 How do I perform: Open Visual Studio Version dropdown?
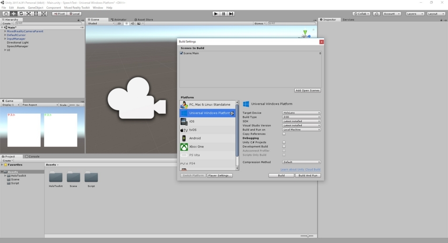(301, 125)
